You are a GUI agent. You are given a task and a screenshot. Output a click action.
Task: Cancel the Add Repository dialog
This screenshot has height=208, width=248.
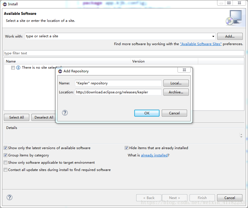pos(174,113)
